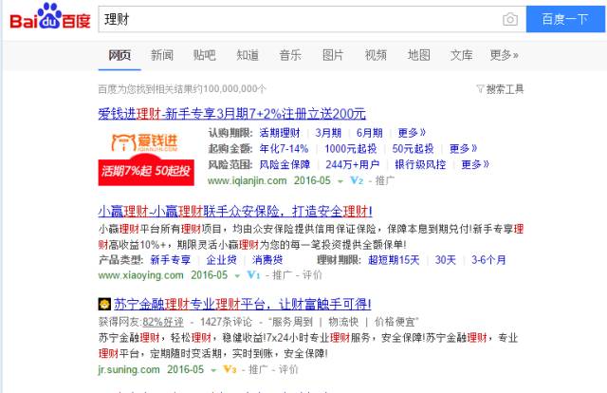Click the 30天 term link
This screenshot has width=607, height=393.
[445, 260]
